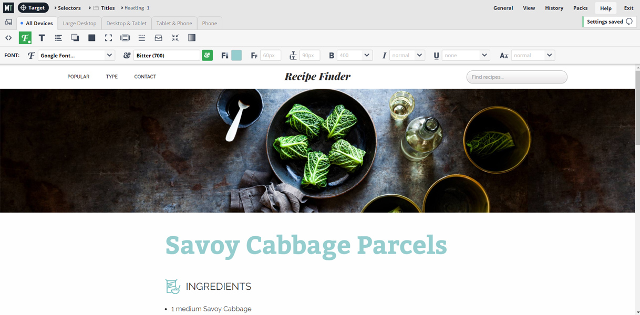Expand the text decoration none dropdown
640x315 pixels.
[x=466, y=55]
